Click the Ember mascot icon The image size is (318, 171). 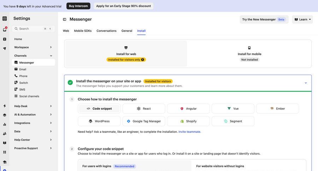(x=272, y=108)
